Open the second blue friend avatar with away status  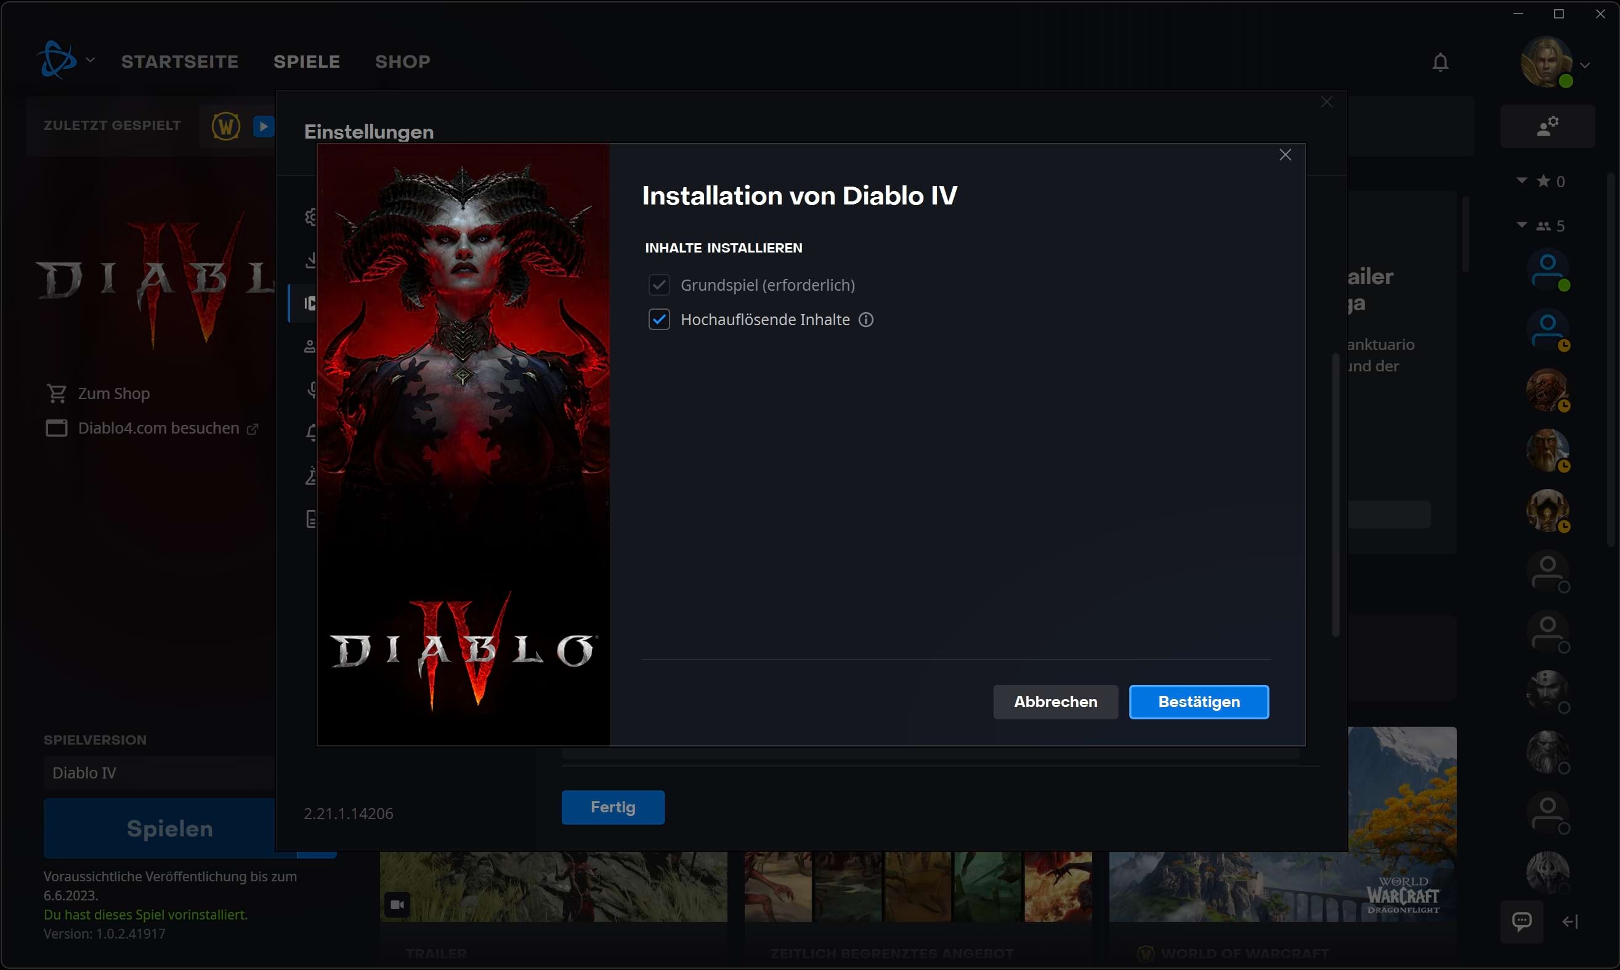(x=1547, y=329)
